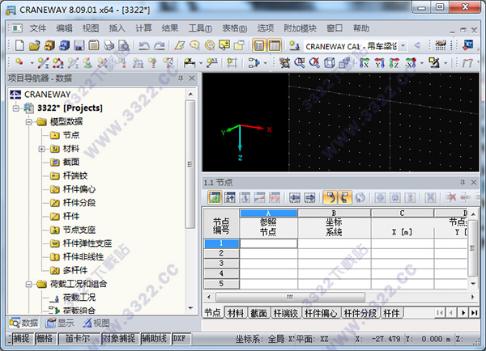The image size is (486, 351).
Task: Select 杆件偏心 in the navigator tree
Action: pyautogui.click(x=79, y=189)
